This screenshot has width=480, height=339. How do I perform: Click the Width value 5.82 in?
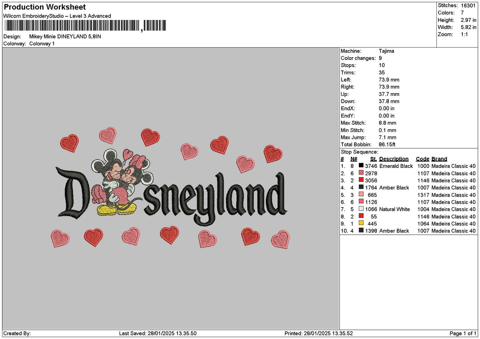469,27
